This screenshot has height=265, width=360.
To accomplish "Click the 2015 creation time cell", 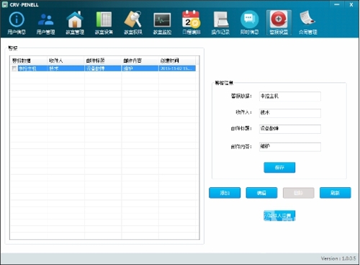I will point(177,68).
